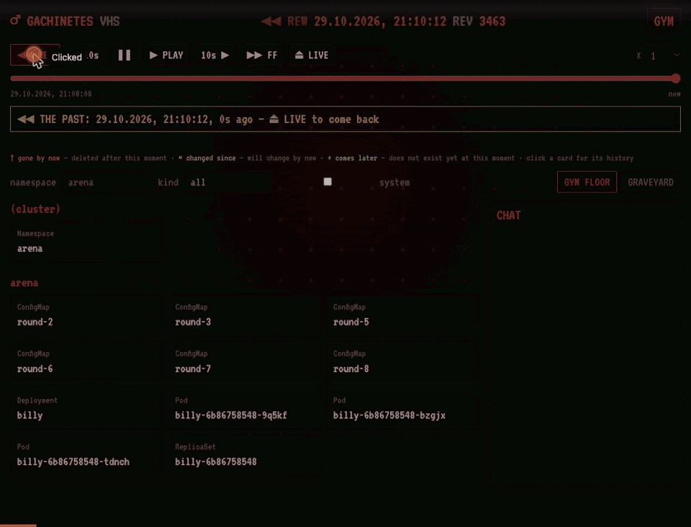Fast-forward with the FF button
This screenshot has height=527, width=691.
262,55
